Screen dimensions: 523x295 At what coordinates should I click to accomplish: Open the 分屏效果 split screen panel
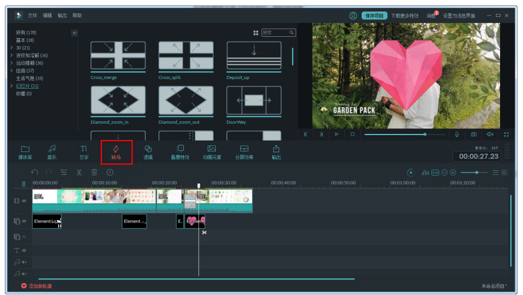[244, 151]
